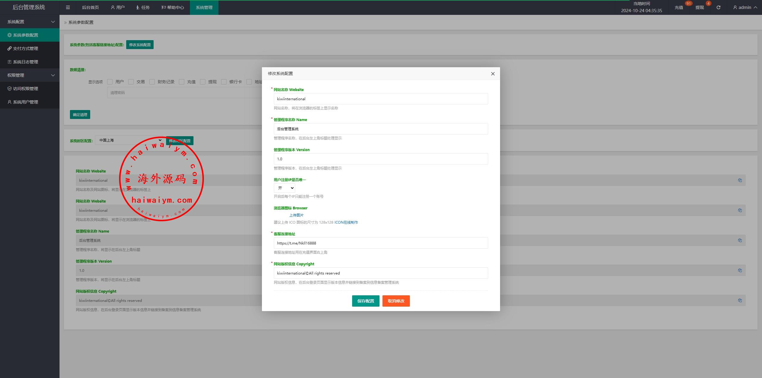Tick the 财务记录 checkbox
The height and width of the screenshot is (378, 762).
point(152,82)
